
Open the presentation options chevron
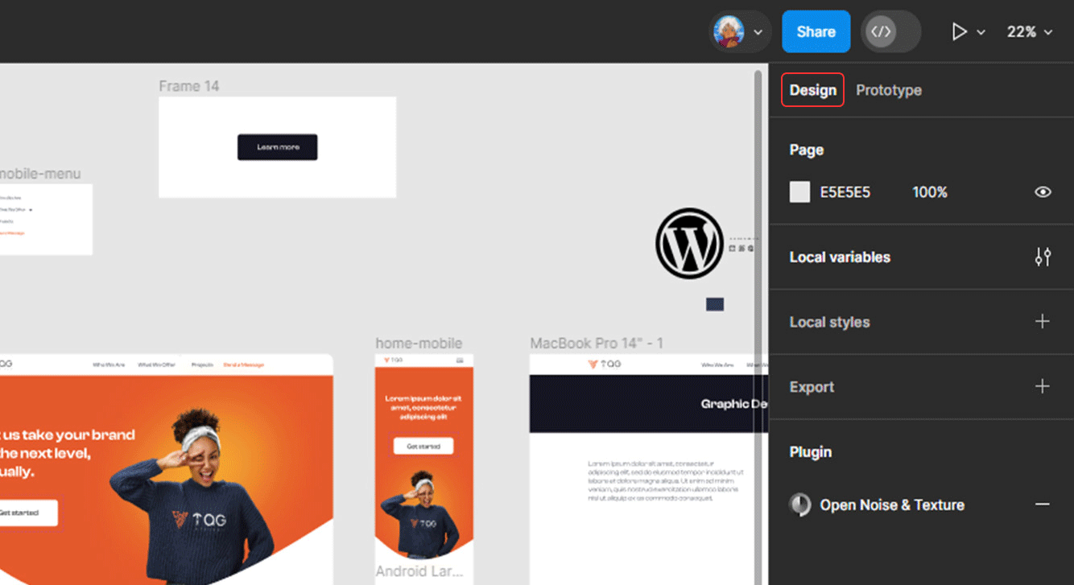tap(981, 33)
